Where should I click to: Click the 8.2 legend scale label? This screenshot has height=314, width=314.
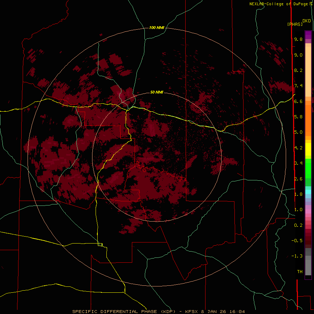298,70
